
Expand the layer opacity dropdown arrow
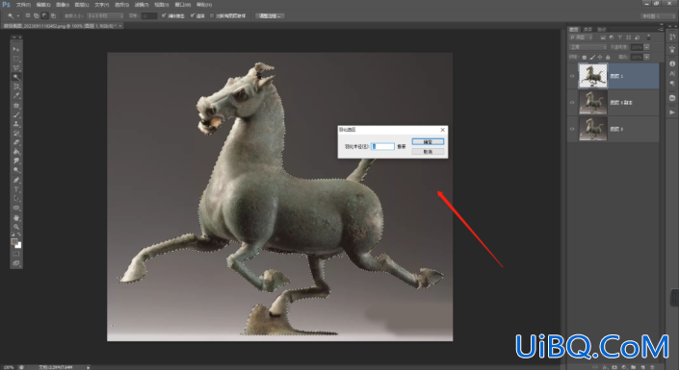[x=646, y=47]
